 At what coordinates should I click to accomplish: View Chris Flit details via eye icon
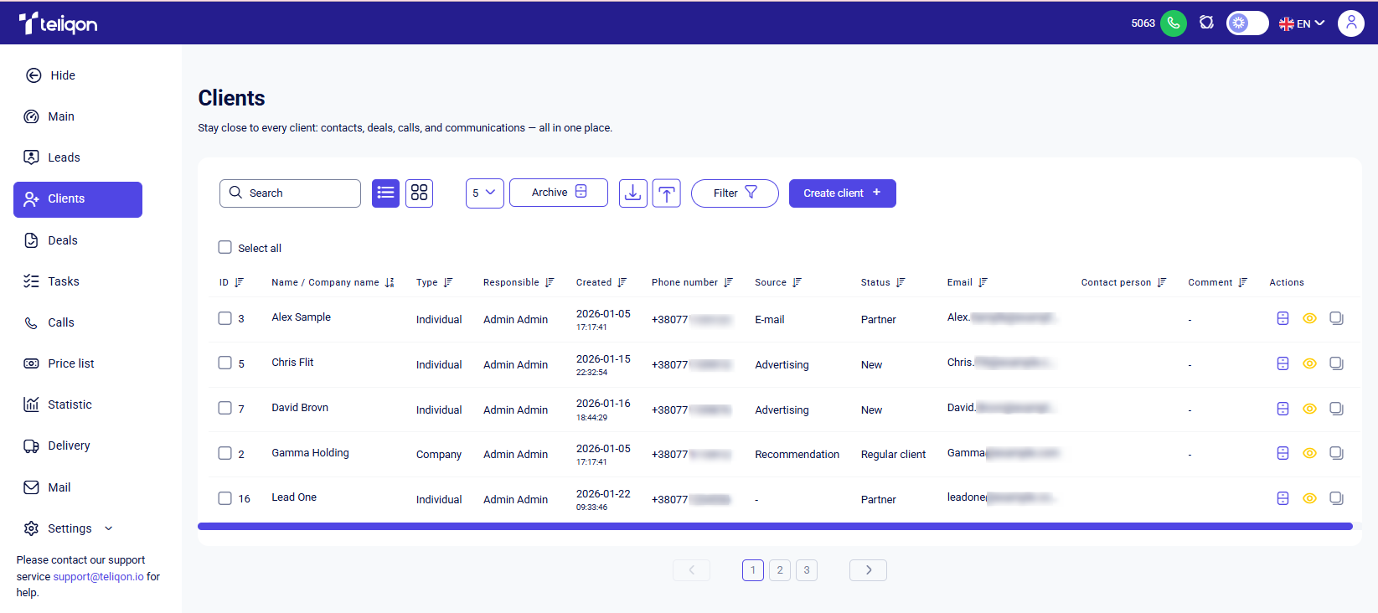tap(1309, 363)
